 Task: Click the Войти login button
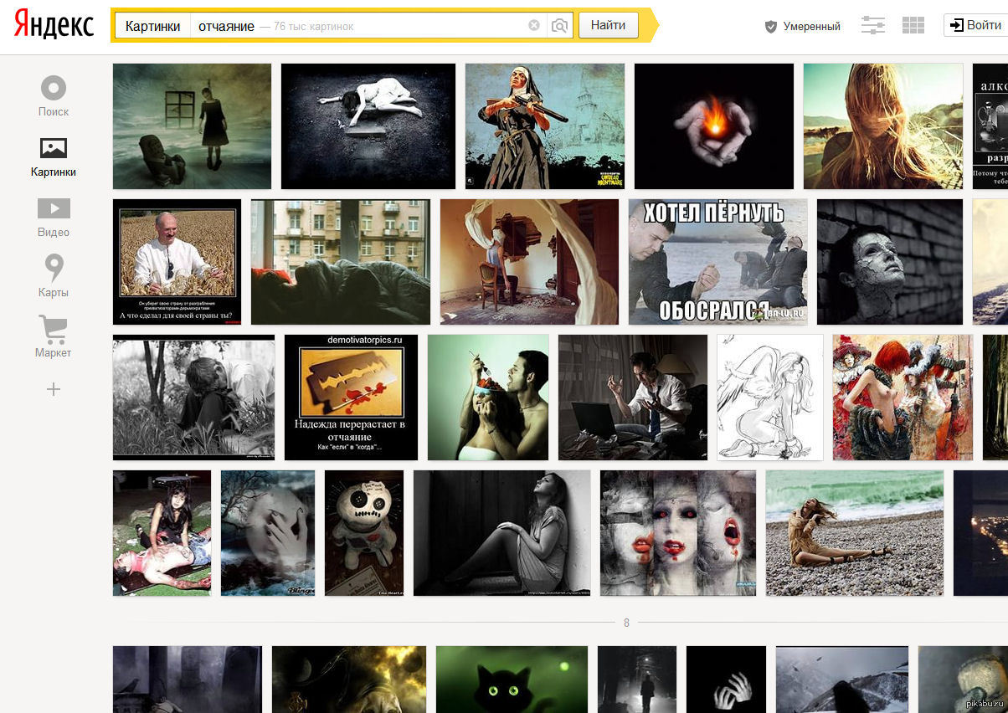tap(975, 25)
